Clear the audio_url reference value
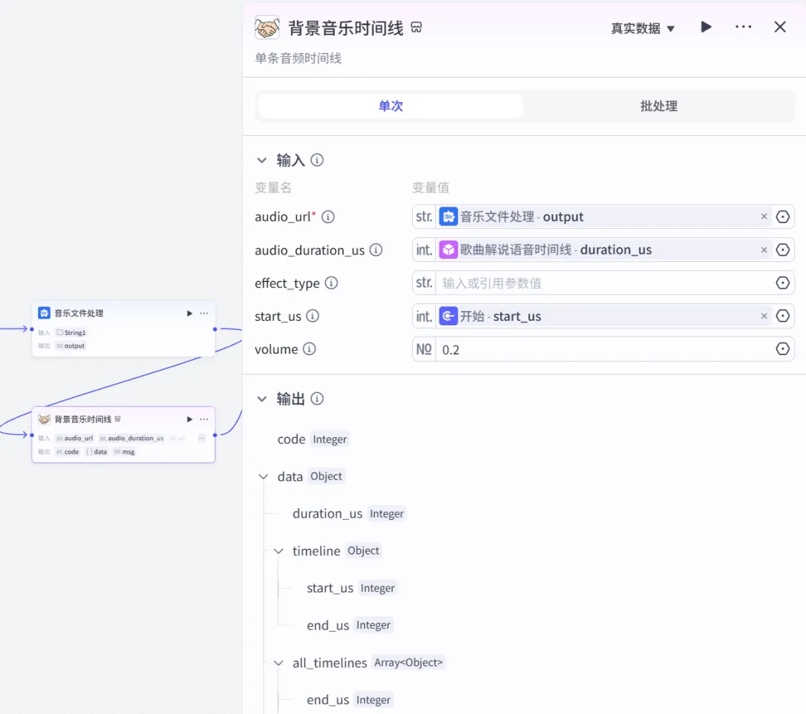Image resolution: width=806 pixels, height=714 pixels. coord(764,216)
